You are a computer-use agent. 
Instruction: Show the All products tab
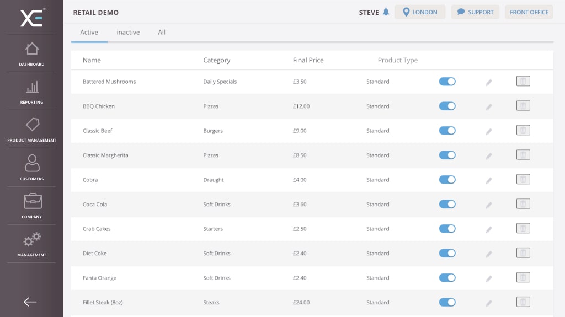(162, 33)
